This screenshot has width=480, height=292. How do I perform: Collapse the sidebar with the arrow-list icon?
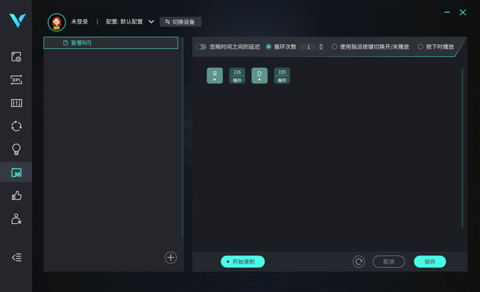[x=16, y=257]
